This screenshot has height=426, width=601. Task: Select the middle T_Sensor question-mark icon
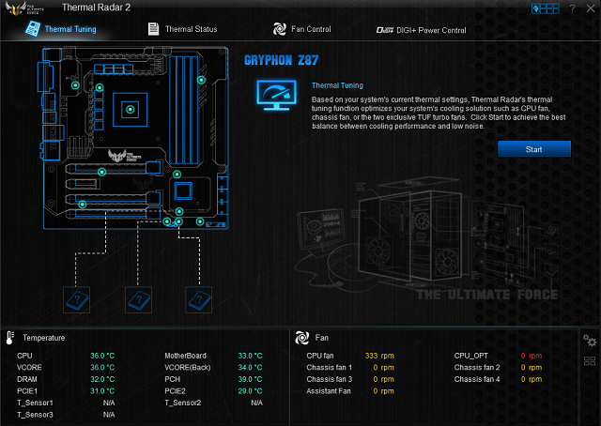click(138, 299)
